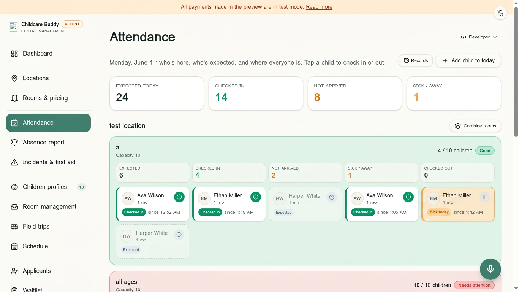Viewport: 519px width, 292px height.
Task: Click the code brackets icon beside Developer
Action: point(464,37)
